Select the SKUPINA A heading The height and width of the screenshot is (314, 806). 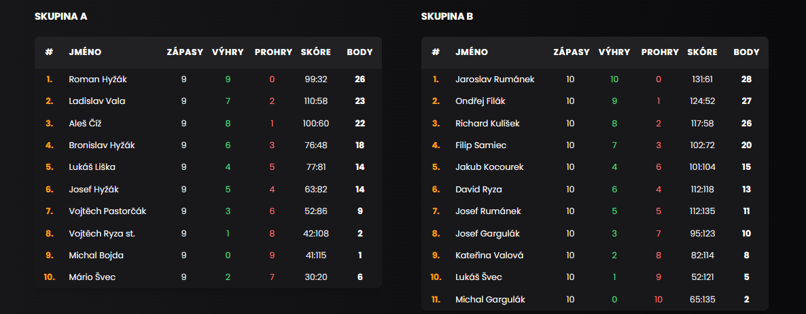[60, 16]
